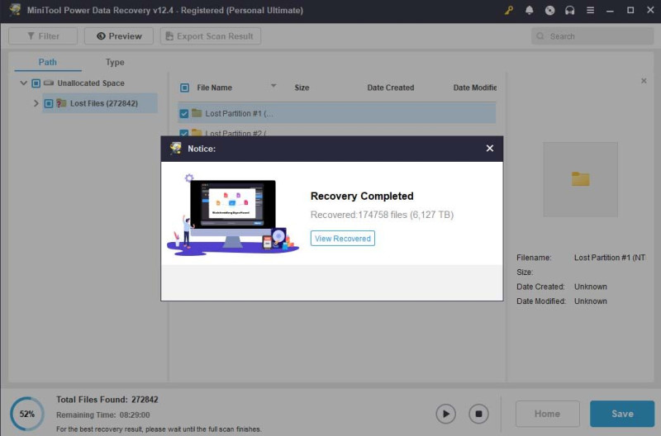This screenshot has height=436, width=661.
Task: Click the Remaining Time 08:29:00 text
Action: (102, 415)
